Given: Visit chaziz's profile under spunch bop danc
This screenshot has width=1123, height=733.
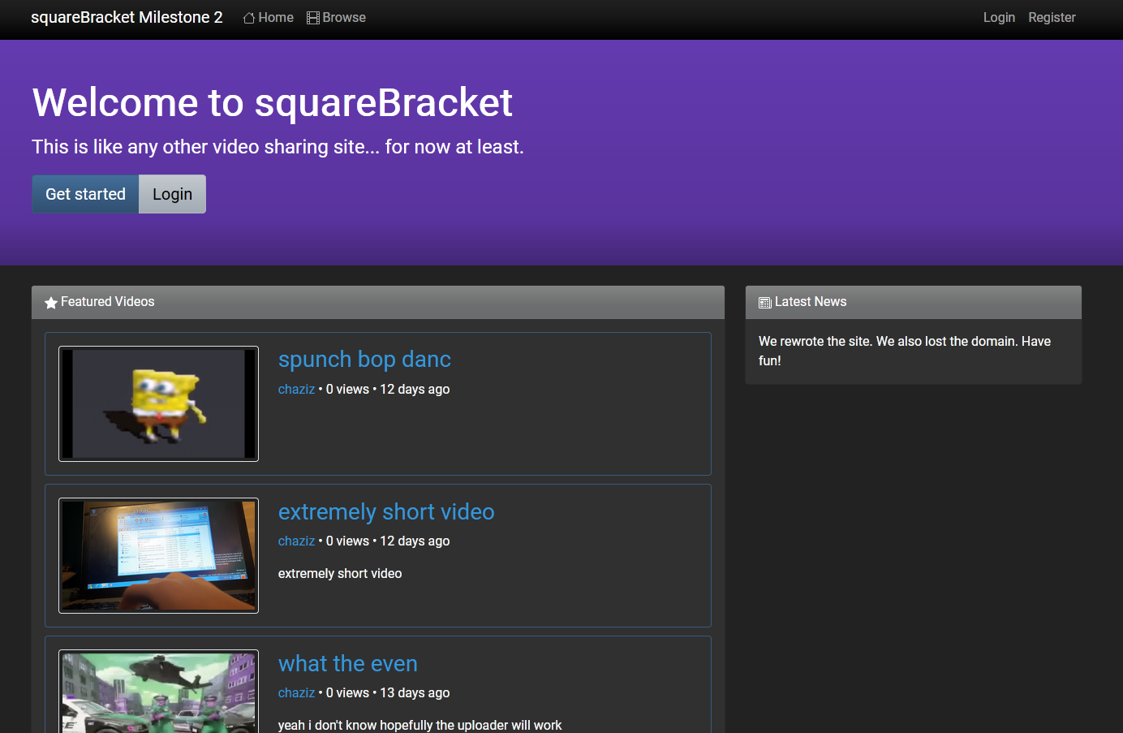Looking at the screenshot, I should (x=296, y=389).
